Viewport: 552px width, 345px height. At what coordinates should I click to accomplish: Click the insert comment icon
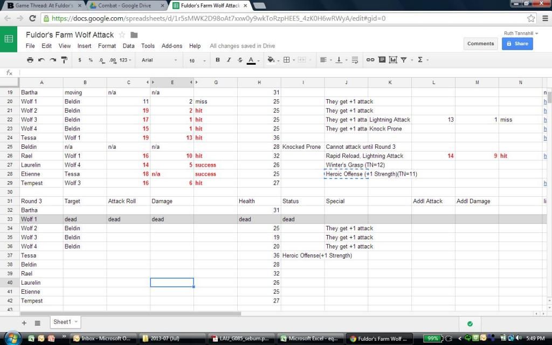click(382, 60)
